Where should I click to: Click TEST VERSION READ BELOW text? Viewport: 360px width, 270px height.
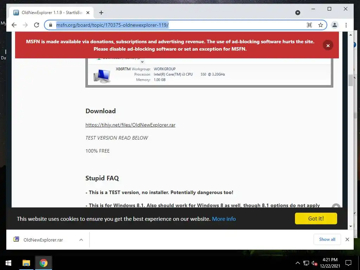pyautogui.click(x=117, y=138)
